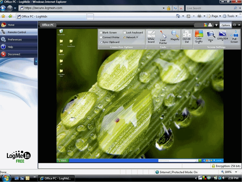Screen dimensions: 242x182
Task: Switch to Full Screen mode
Action: coord(234,37)
